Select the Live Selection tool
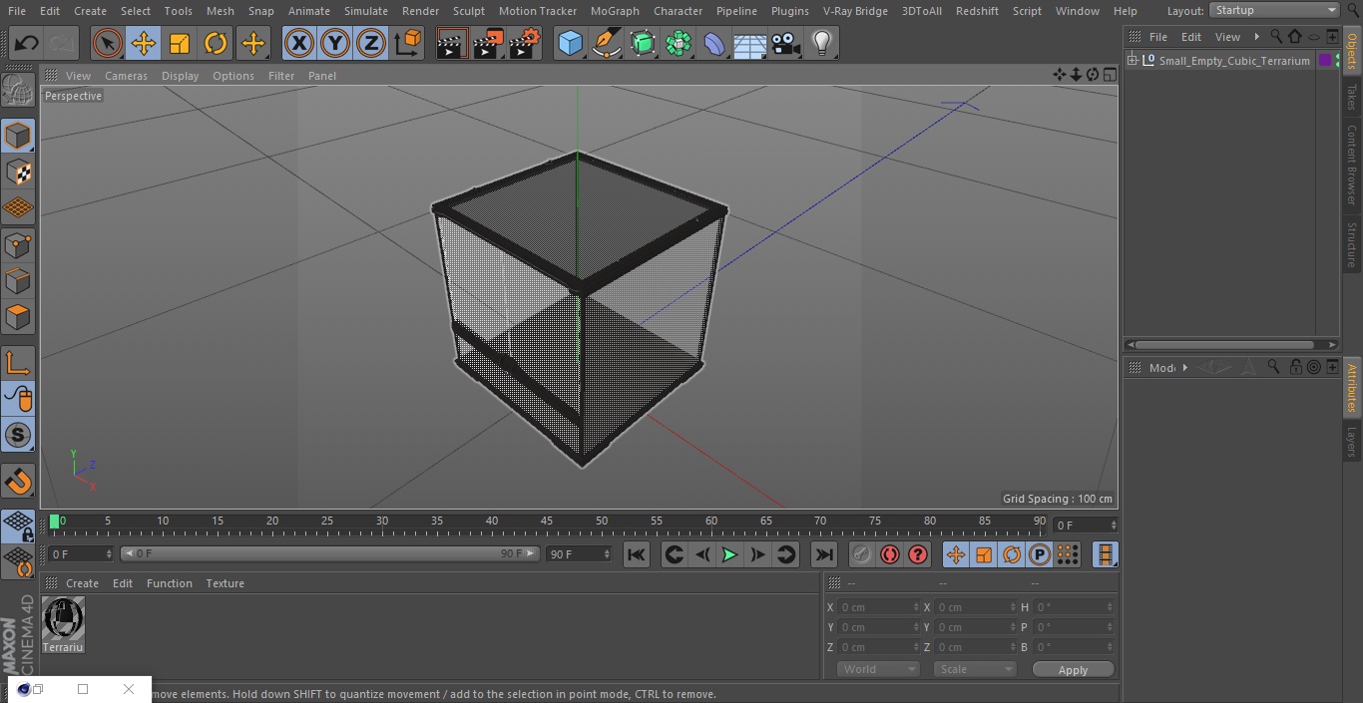Image resolution: width=1363 pixels, height=703 pixels. click(x=107, y=43)
